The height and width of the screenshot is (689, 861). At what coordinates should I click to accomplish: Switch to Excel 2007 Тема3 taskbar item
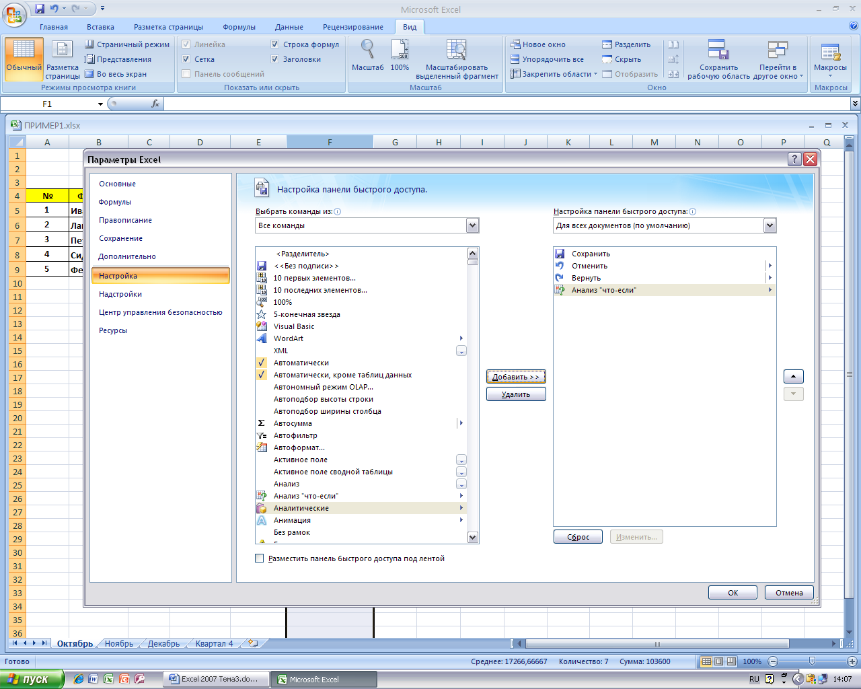click(215, 679)
